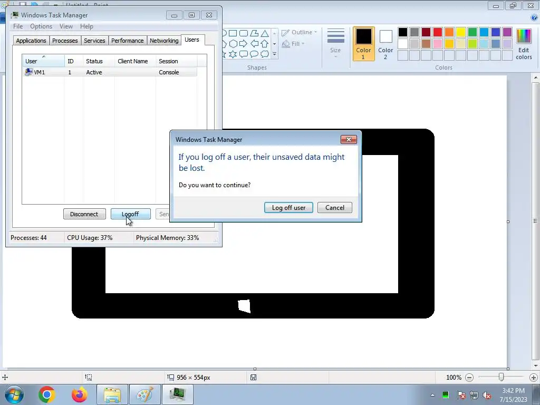Open the Options menu in Task Manager

[41, 26]
